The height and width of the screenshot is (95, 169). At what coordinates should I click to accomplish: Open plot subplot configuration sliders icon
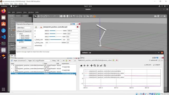click(x=98, y=65)
